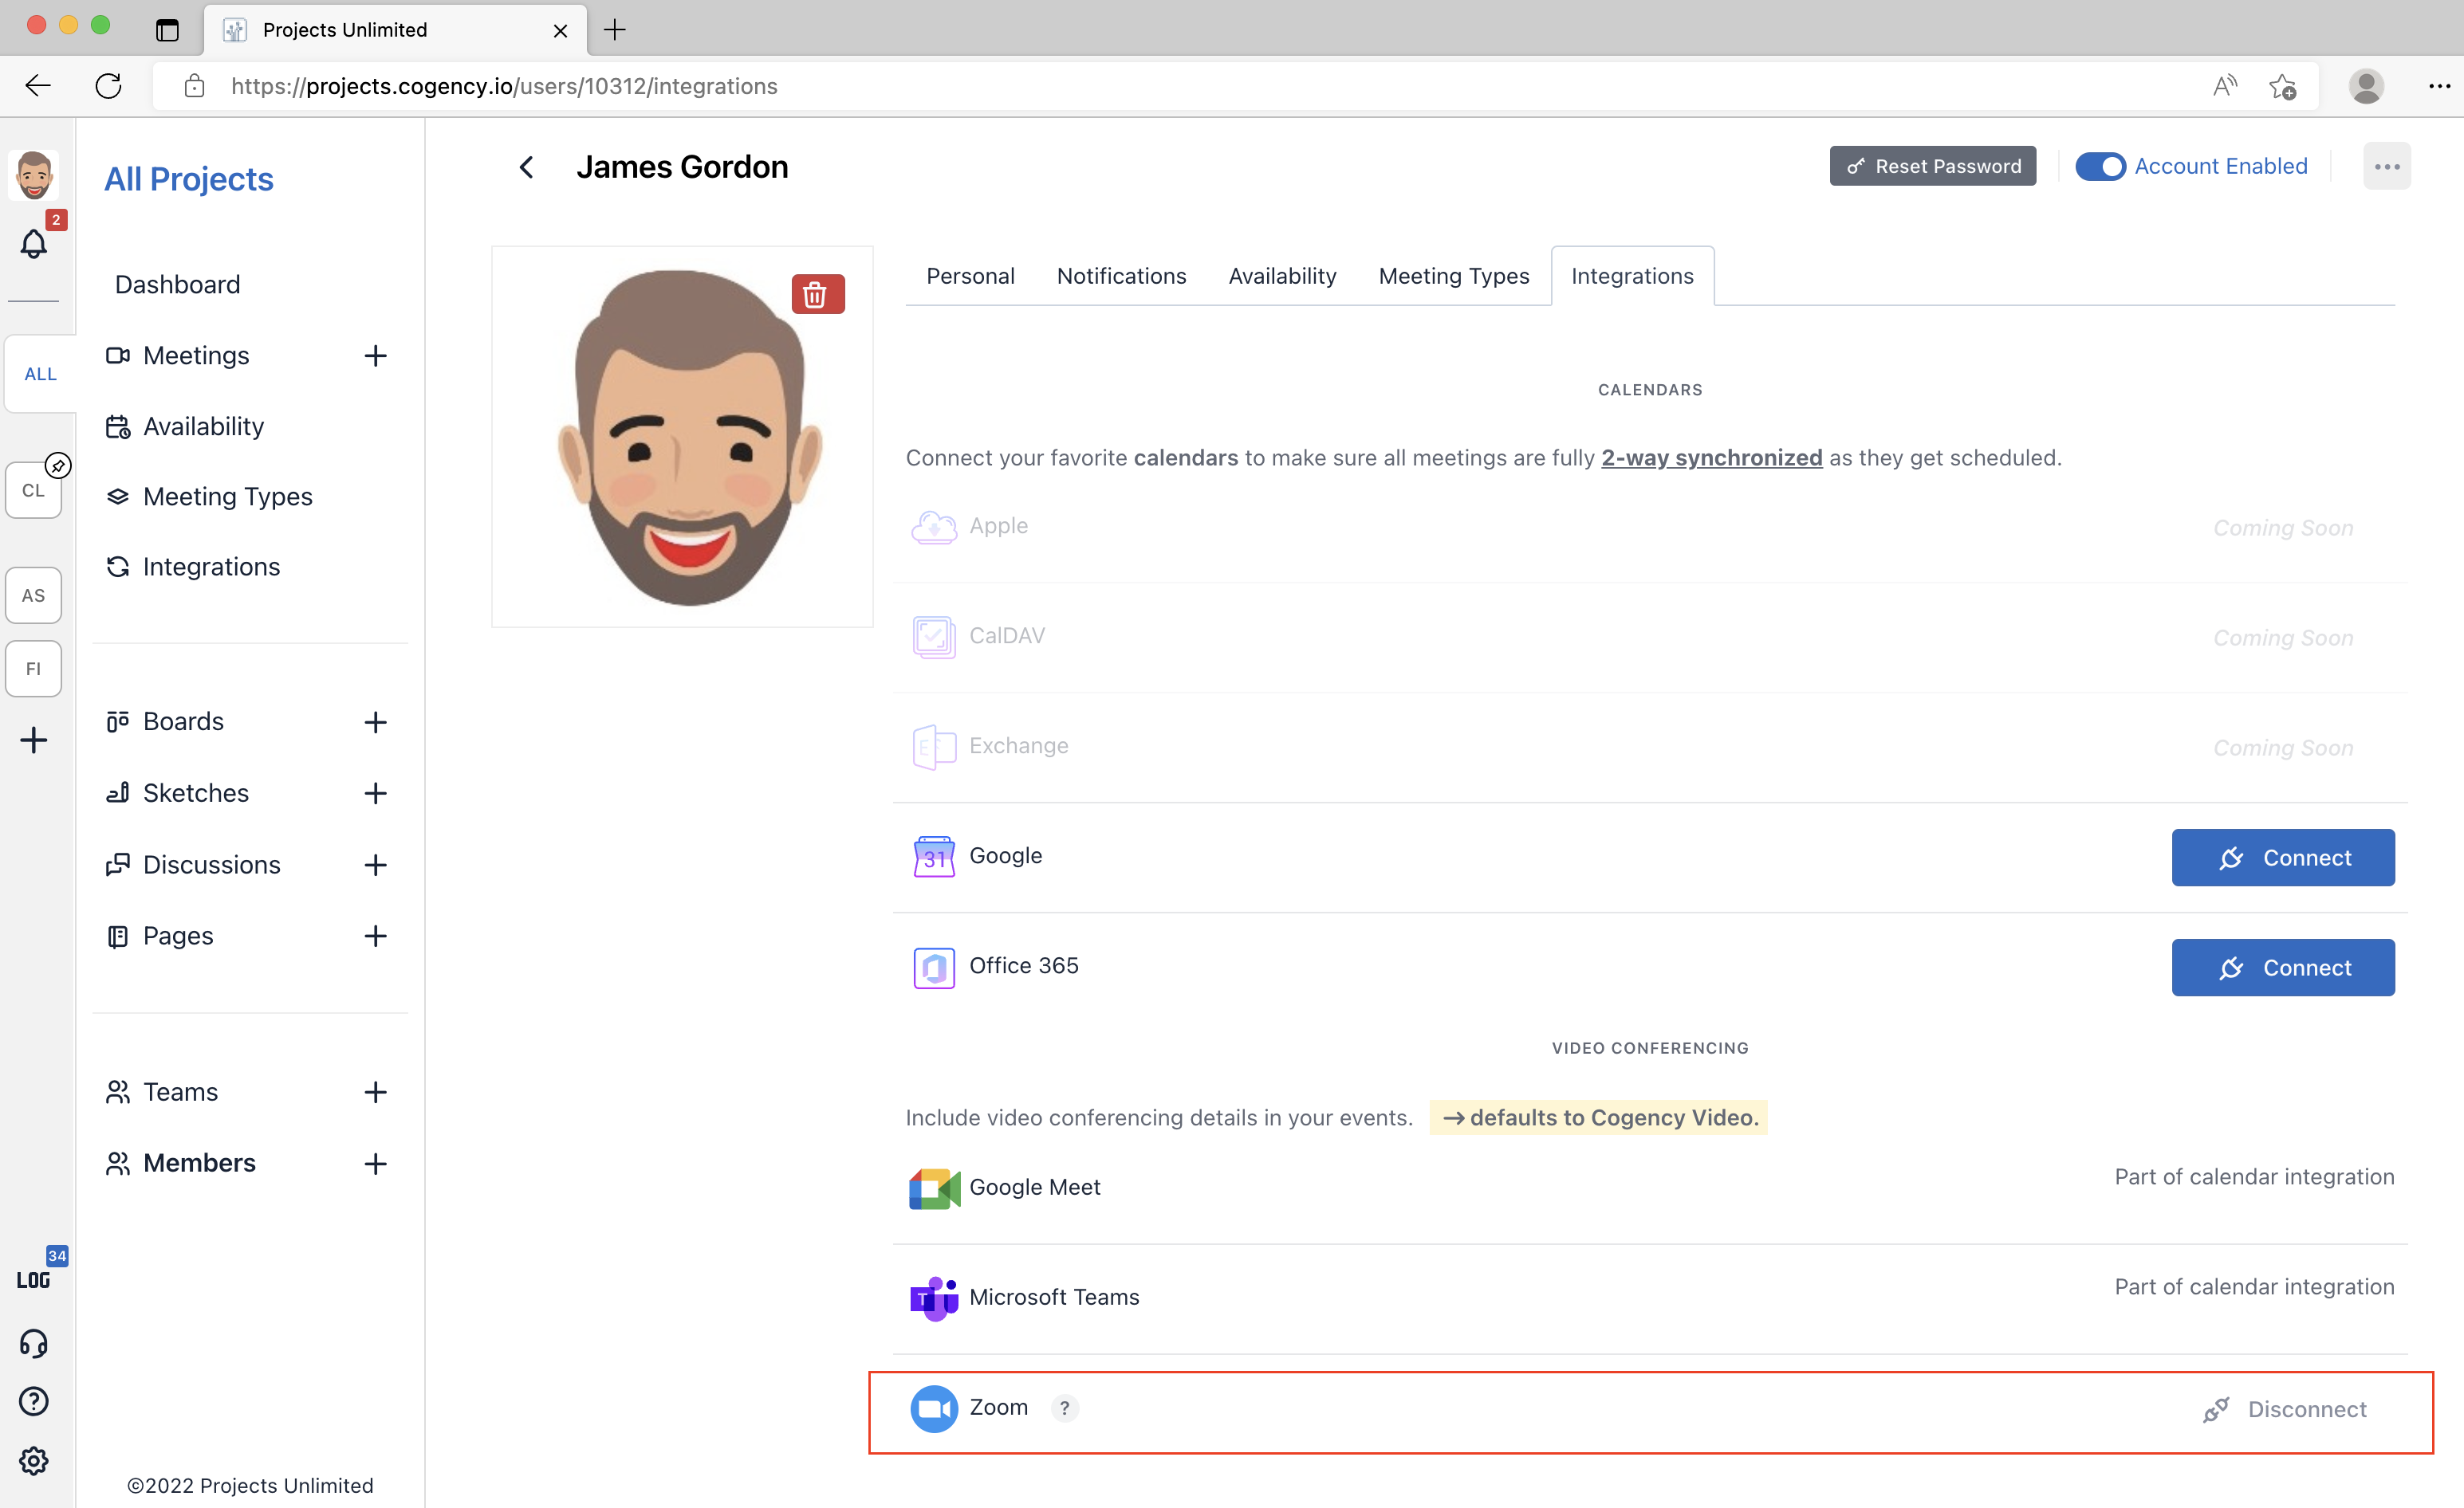
Task: Open the Meeting Types tab
Action: click(x=1453, y=276)
